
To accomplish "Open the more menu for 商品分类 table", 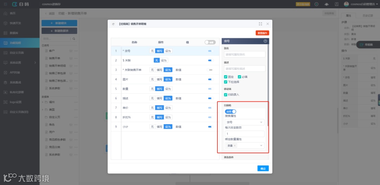I will tap(76, 147).
